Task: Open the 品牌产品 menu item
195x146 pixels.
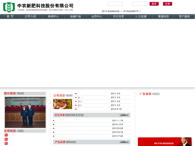Action: coord(75,17)
